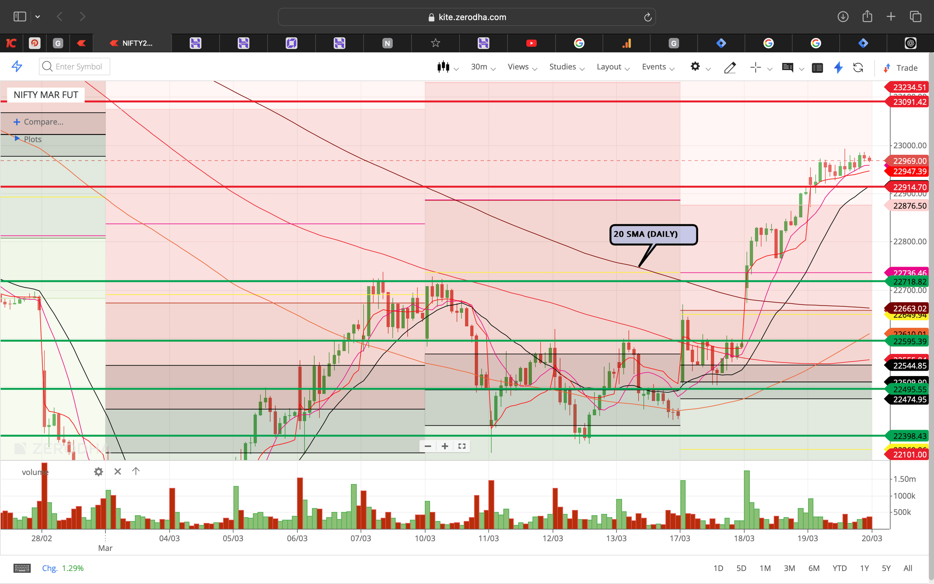Viewport: 934px width, 584px height.
Task: Select the crosshair tool
Action: point(756,67)
